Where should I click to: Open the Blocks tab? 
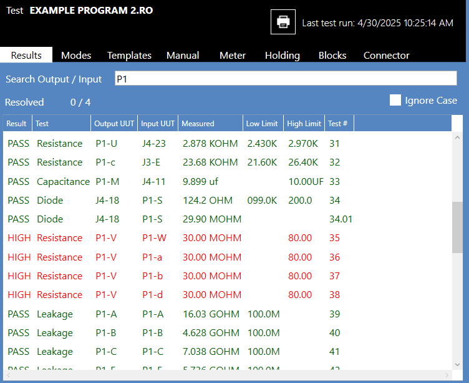[332, 55]
